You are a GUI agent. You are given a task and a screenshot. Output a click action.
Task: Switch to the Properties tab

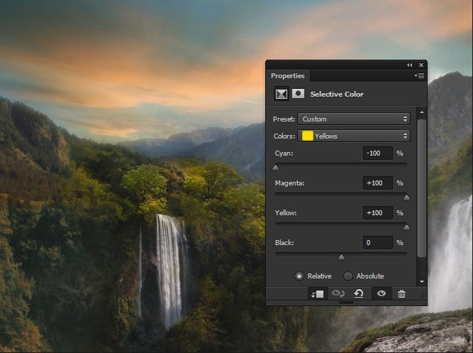288,76
